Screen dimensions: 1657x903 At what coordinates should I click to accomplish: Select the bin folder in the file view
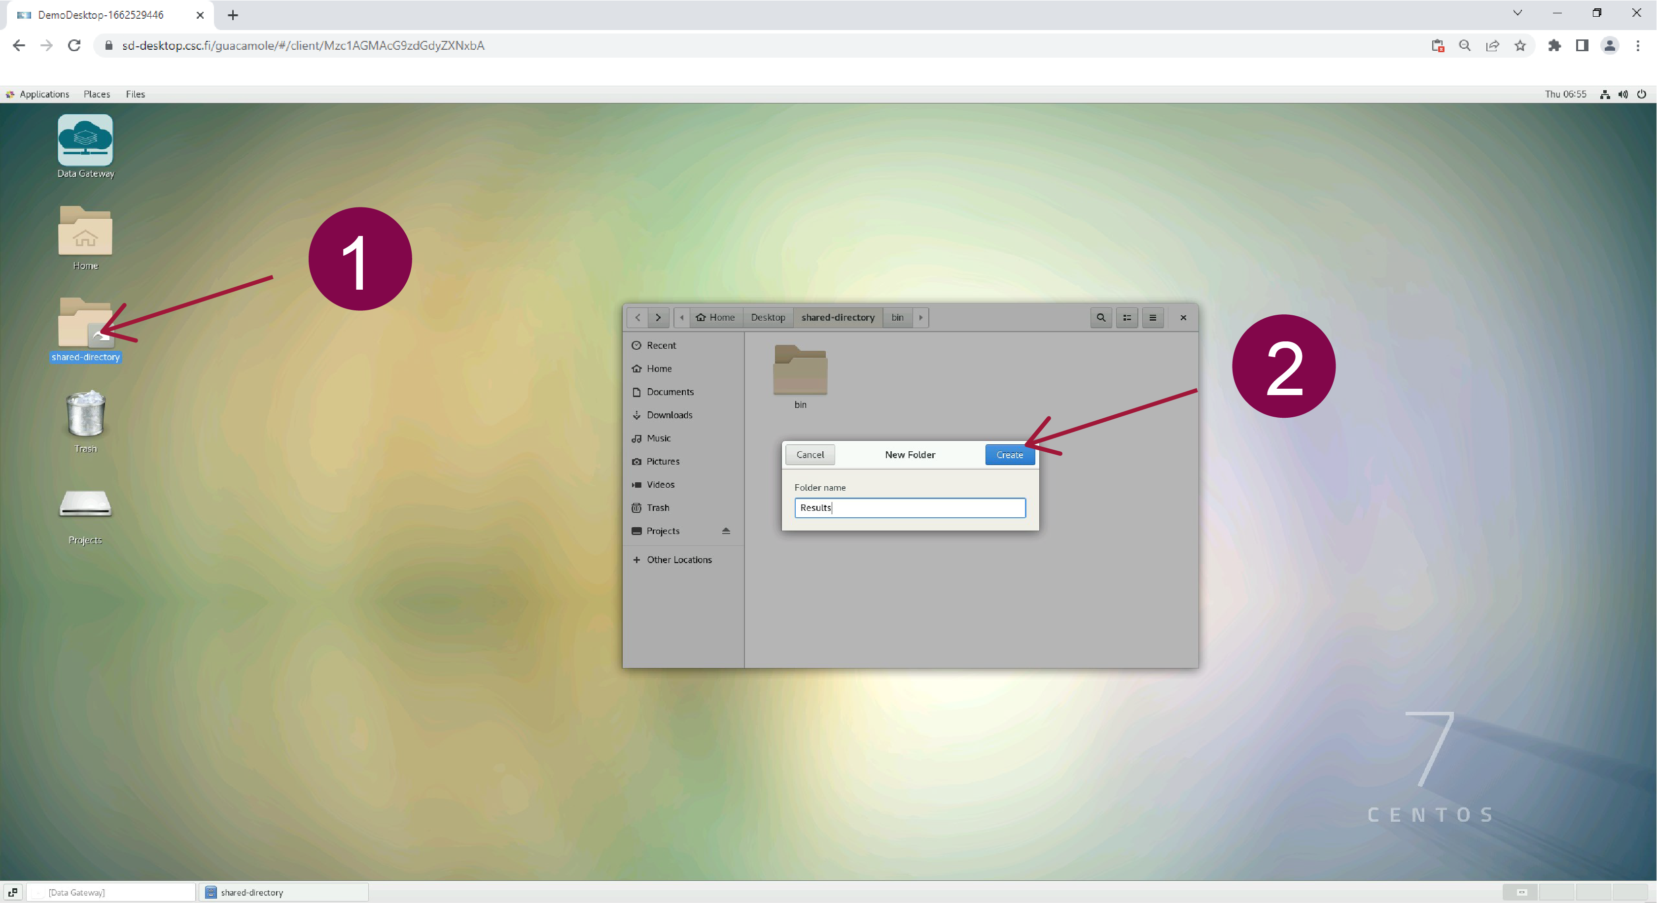pyautogui.click(x=800, y=377)
